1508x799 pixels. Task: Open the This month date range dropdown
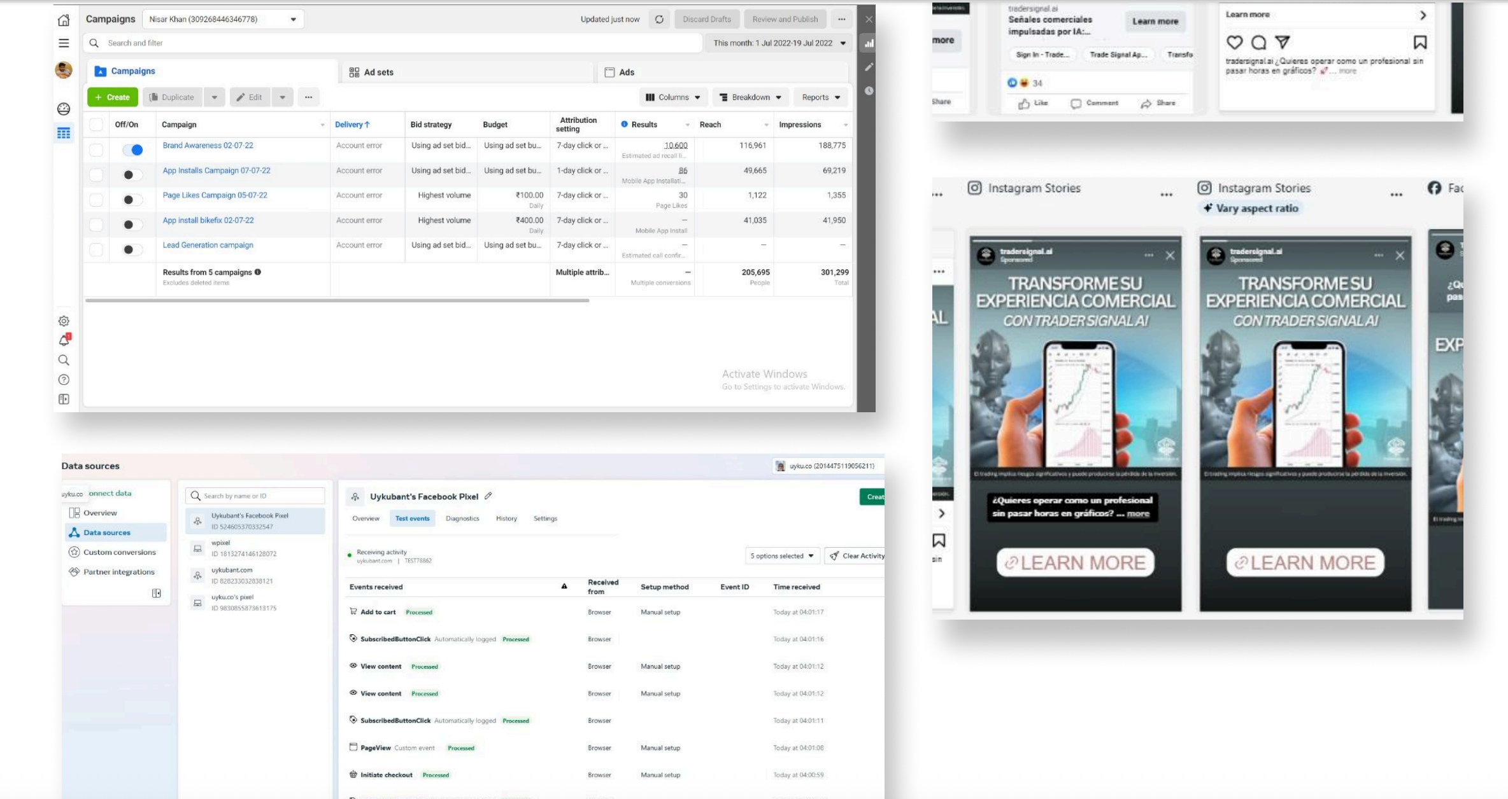tap(778, 43)
